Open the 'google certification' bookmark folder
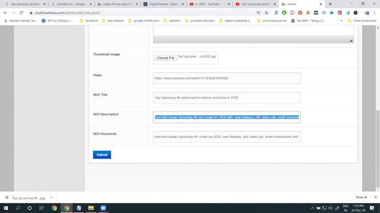 [x=144, y=21]
